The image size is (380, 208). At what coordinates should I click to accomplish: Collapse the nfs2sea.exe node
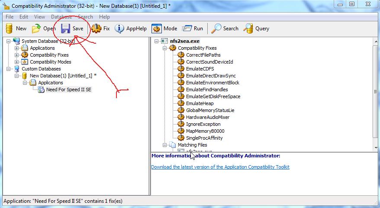156,41
